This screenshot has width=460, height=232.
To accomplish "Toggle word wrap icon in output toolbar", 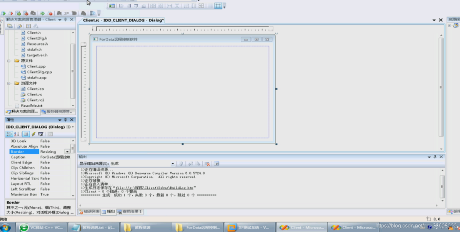I will (217, 164).
